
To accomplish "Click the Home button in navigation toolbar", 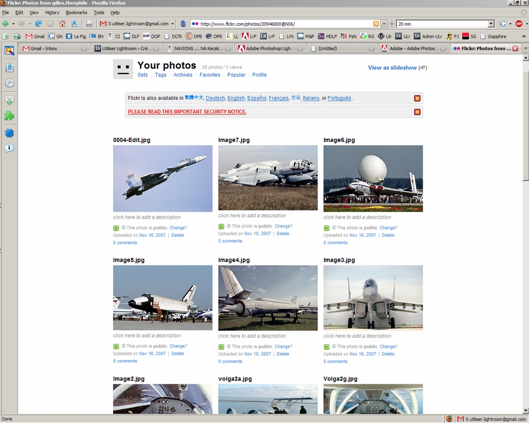I will (63, 24).
